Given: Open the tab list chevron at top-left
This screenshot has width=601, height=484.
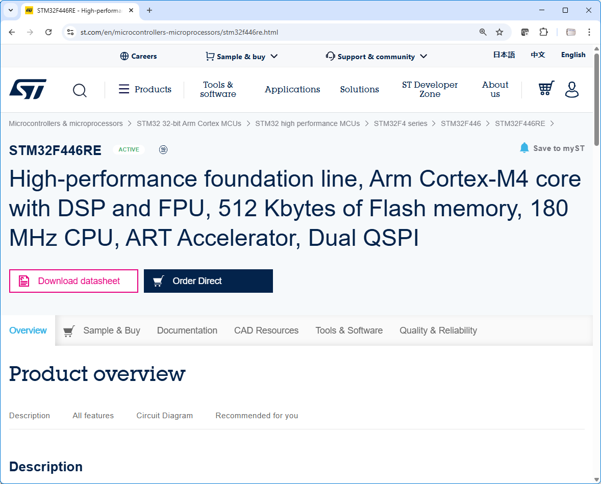Looking at the screenshot, I should (10, 10).
